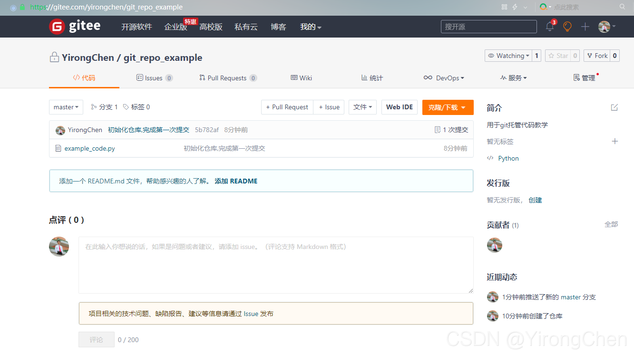Click the Gitee logo

[75, 27]
